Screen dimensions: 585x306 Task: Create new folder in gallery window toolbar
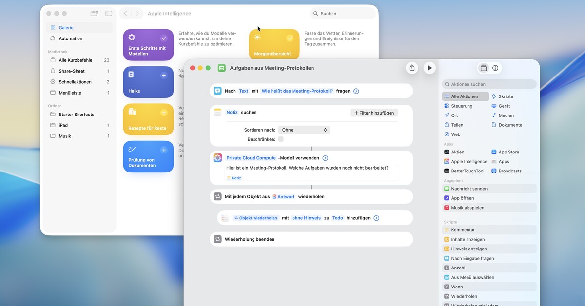[94, 14]
